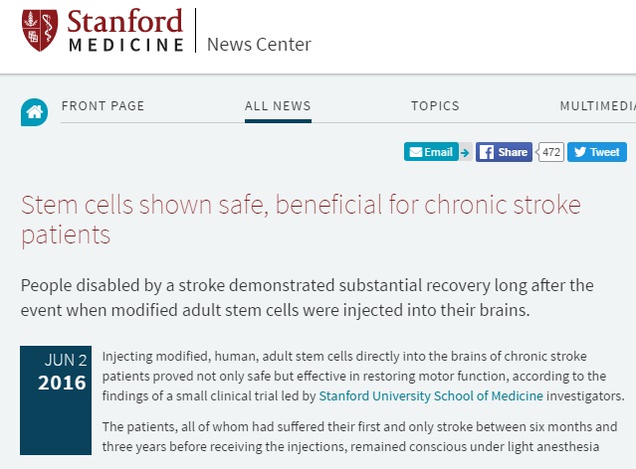This screenshot has width=636, height=469.
Task: Share the article on Facebook
Action: pos(504,152)
